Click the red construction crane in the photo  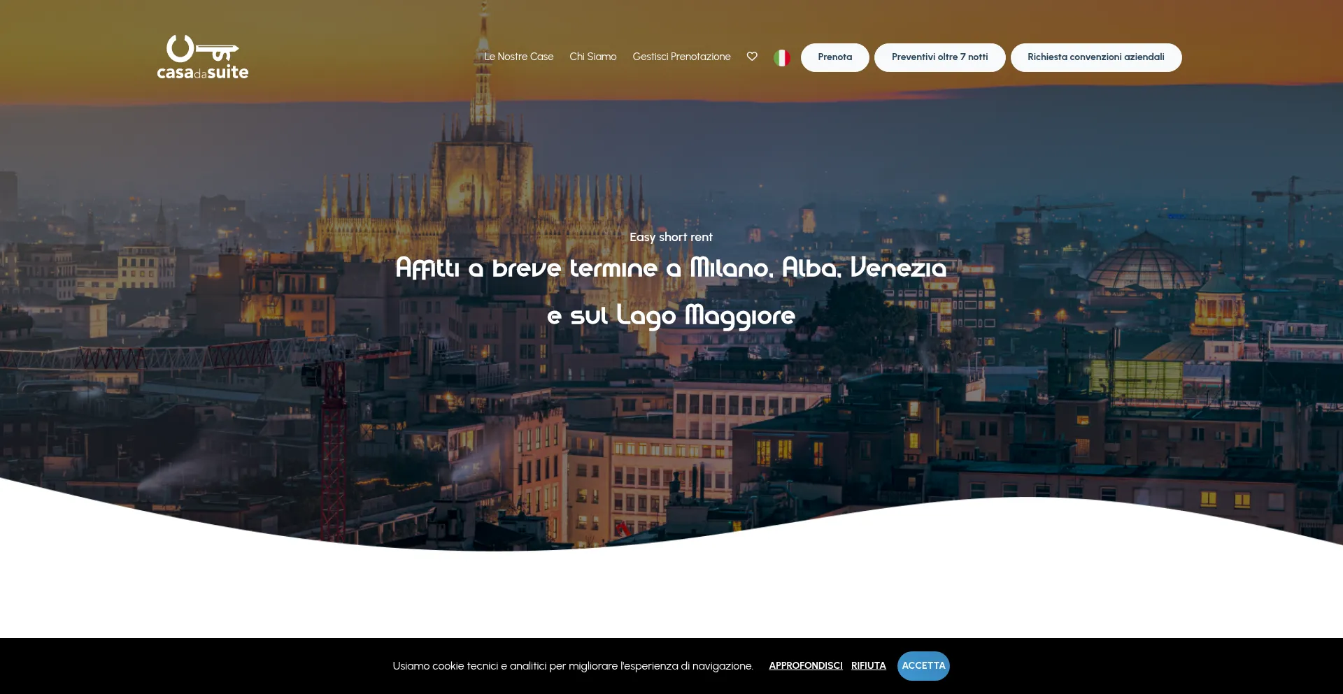332,433
